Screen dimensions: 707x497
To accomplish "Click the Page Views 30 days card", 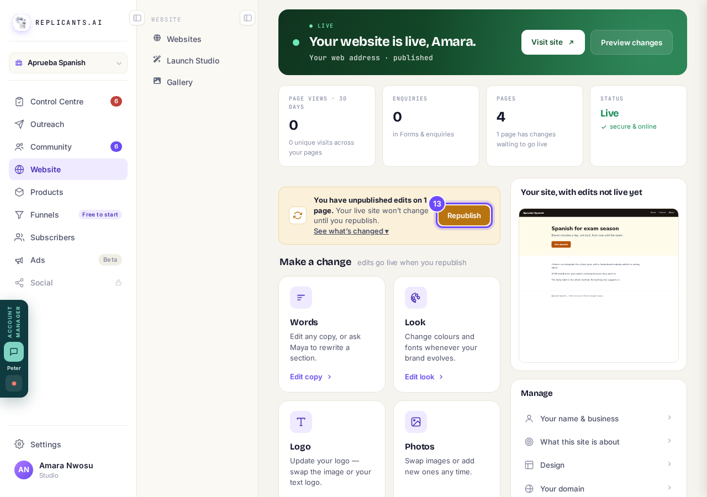I will 327,126.
